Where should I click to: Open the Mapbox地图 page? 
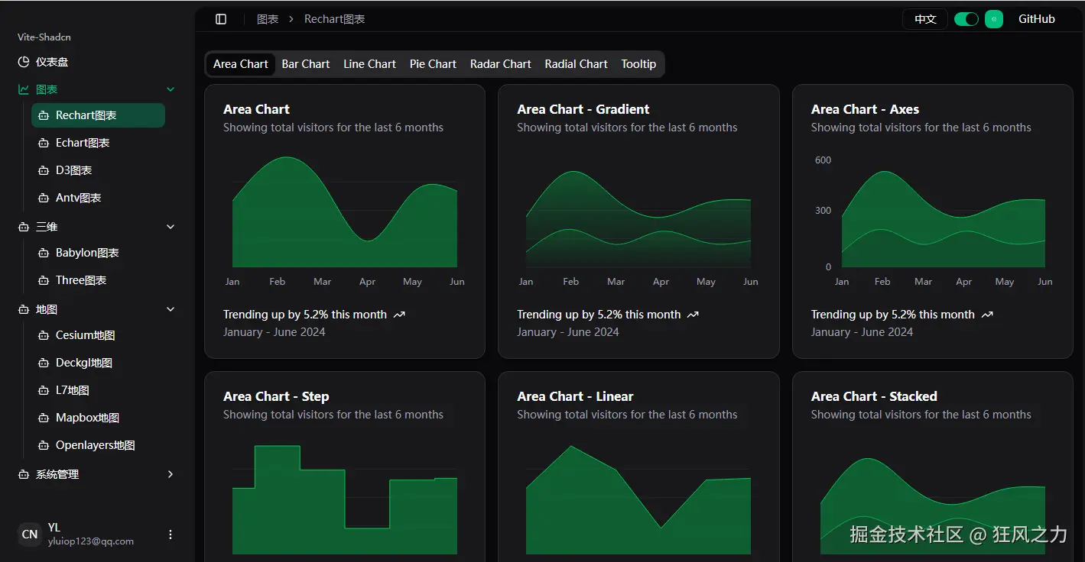click(98, 418)
